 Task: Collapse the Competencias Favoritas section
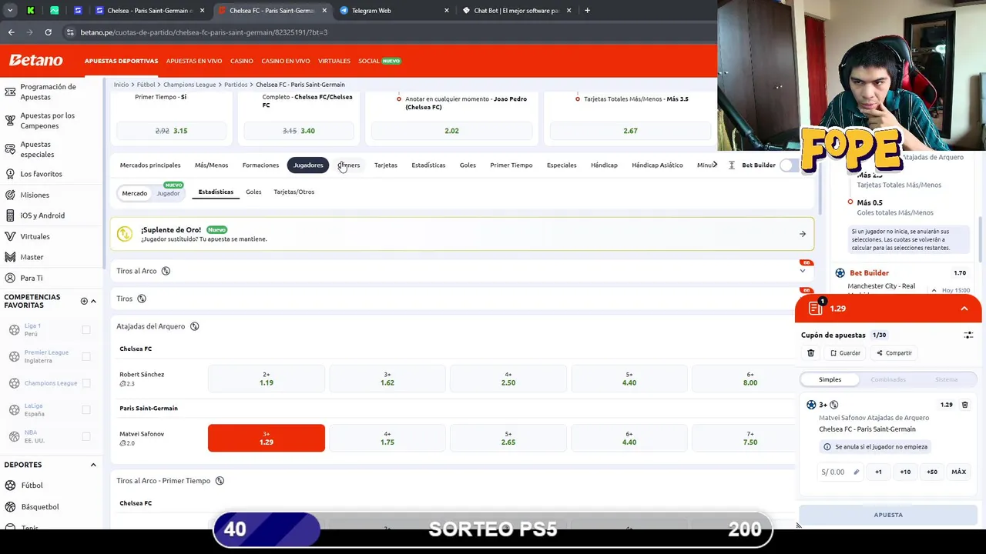point(93,301)
